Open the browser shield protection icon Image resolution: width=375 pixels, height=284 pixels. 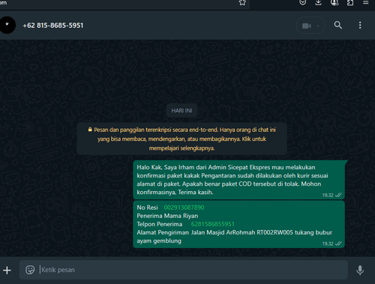(x=303, y=2)
